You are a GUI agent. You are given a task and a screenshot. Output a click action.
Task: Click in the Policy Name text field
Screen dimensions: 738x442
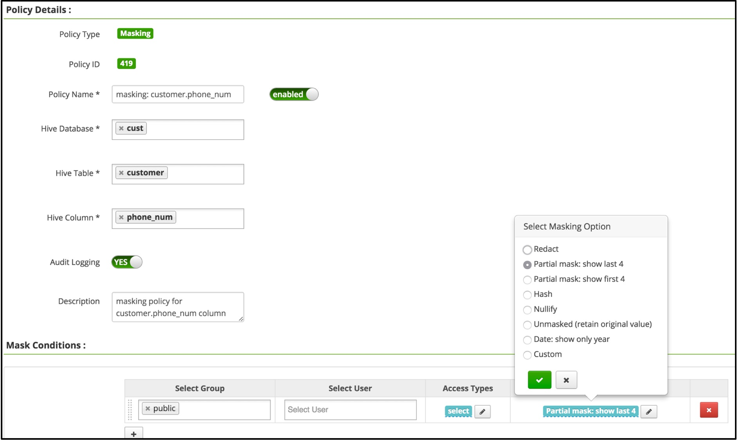pyautogui.click(x=178, y=95)
